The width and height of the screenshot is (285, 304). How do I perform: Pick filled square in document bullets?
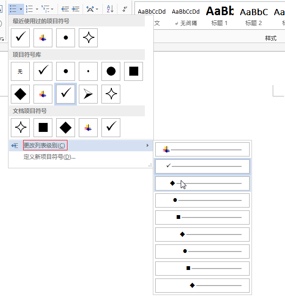tap(43, 128)
